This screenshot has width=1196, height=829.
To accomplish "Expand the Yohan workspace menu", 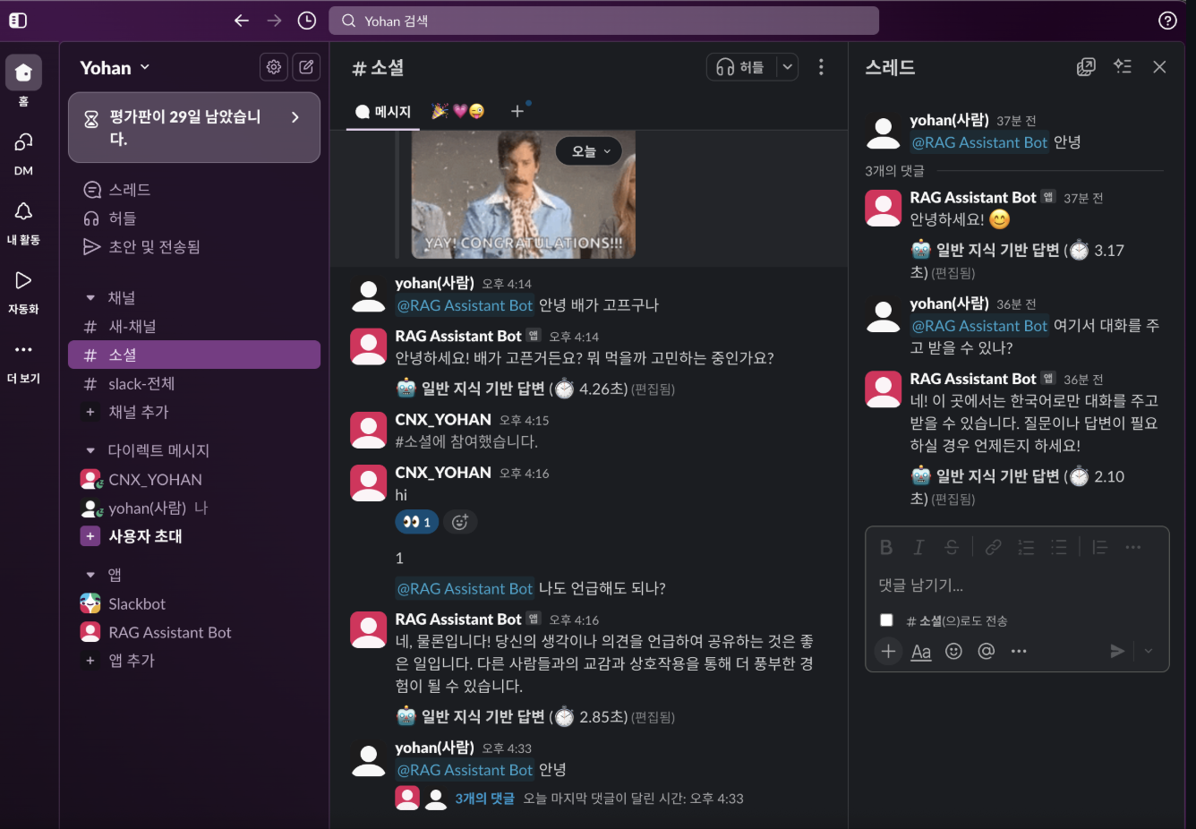I will [115, 68].
